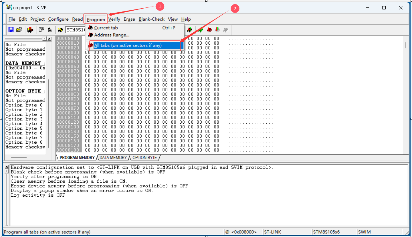Click the 'Clear memory before loading a file' log line
The image size is (412, 237).
pyautogui.click(x=69, y=181)
